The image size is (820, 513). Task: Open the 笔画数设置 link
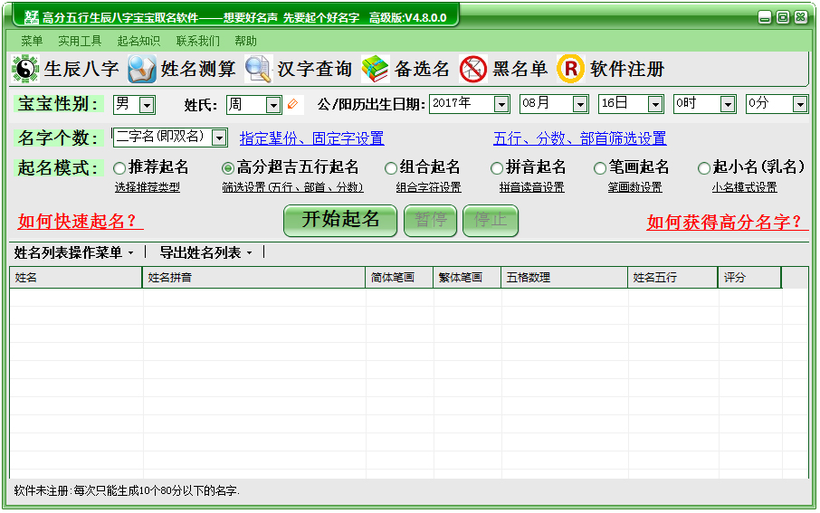click(x=634, y=187)
